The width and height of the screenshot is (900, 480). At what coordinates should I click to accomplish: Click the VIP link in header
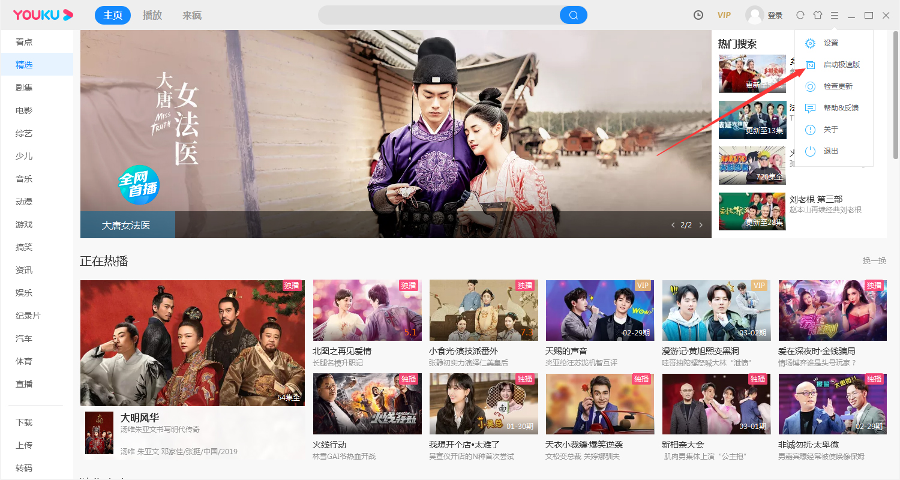(x=724, y=15)
